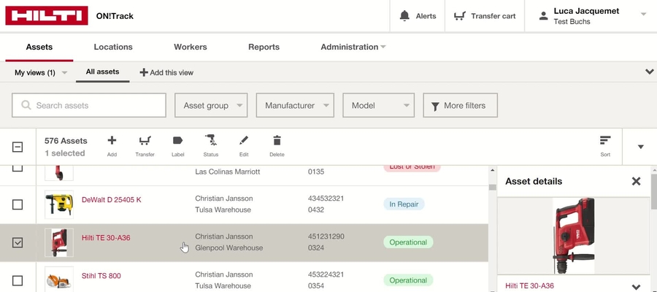Check the Stihl TS 800 row checkbox
Screen dimensions: 657x292
click(x=18, y=280)
